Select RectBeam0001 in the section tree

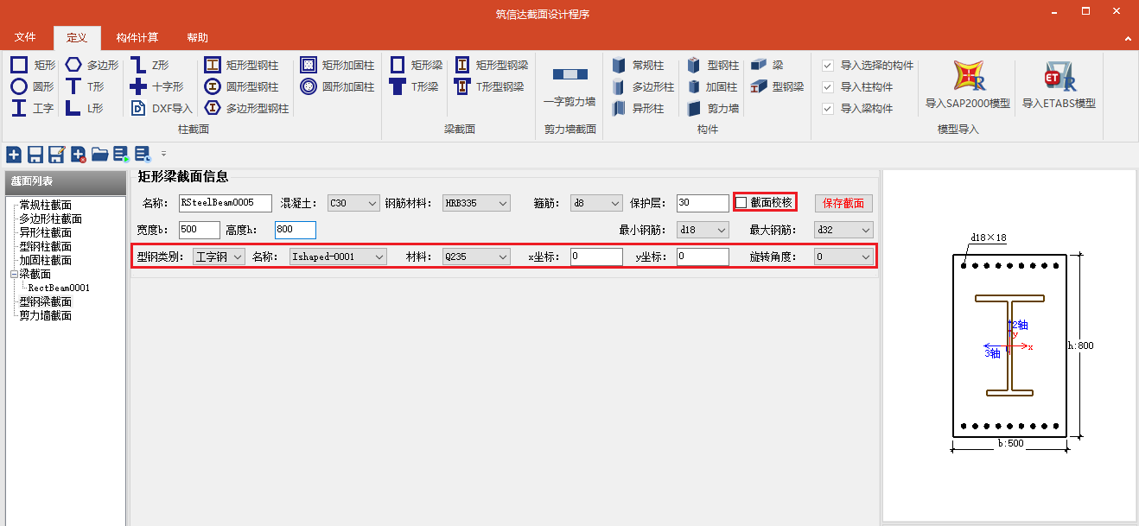click(x=59, y=288)
